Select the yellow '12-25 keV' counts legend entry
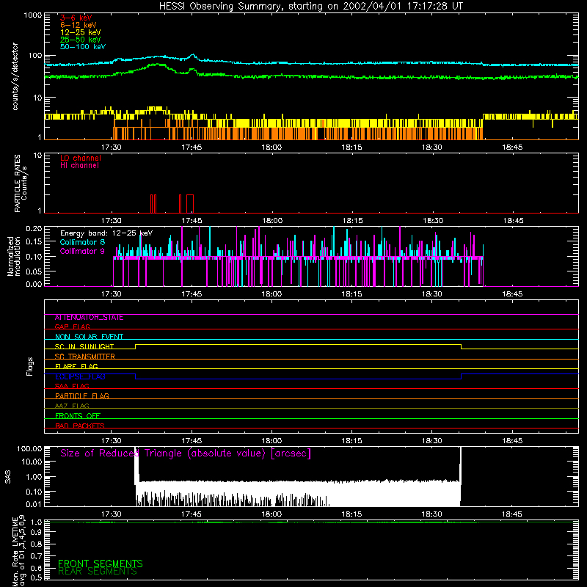The image size is (587, 587). point(81,32)
